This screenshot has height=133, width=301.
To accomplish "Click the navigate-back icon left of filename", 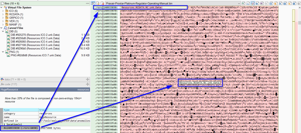I will coord(93,3).
